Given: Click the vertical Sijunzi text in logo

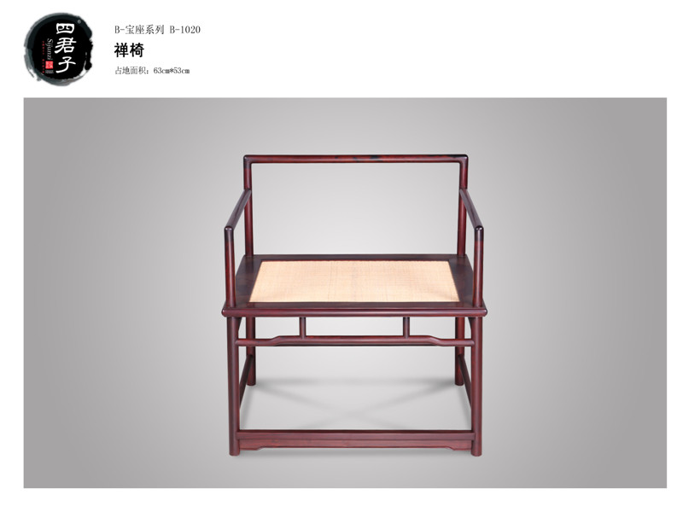Looking at the screenshot, I should [x=50, y=49].
